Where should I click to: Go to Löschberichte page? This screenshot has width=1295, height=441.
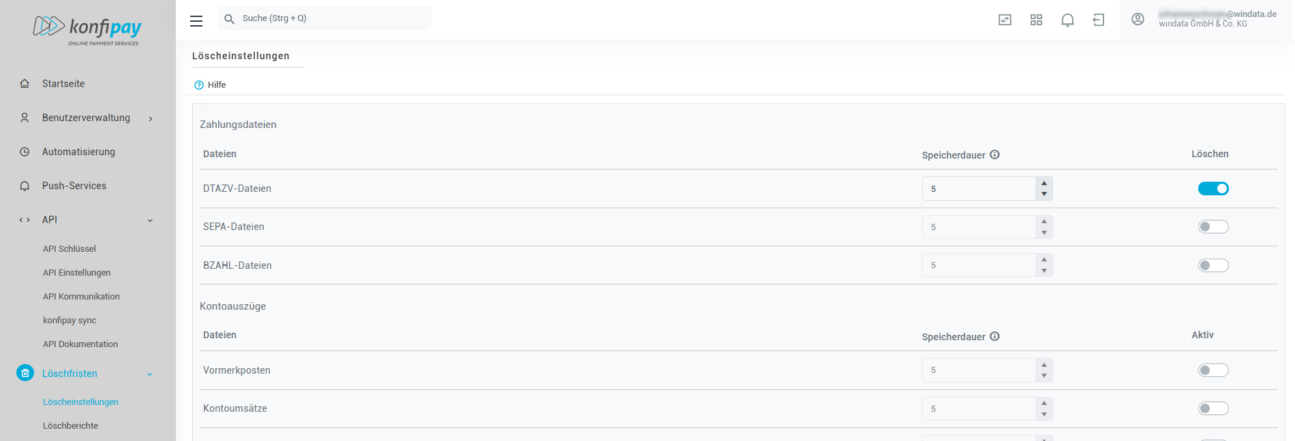(x=70, y=426)
